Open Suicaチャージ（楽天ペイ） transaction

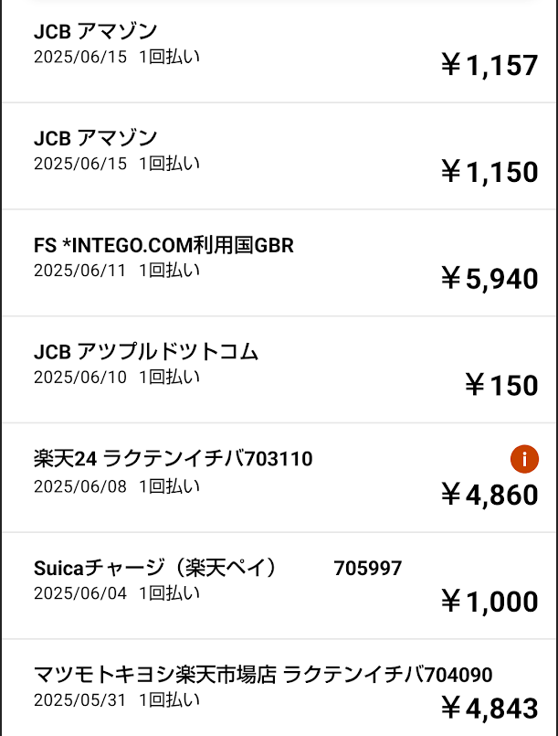tap(279, 586)
